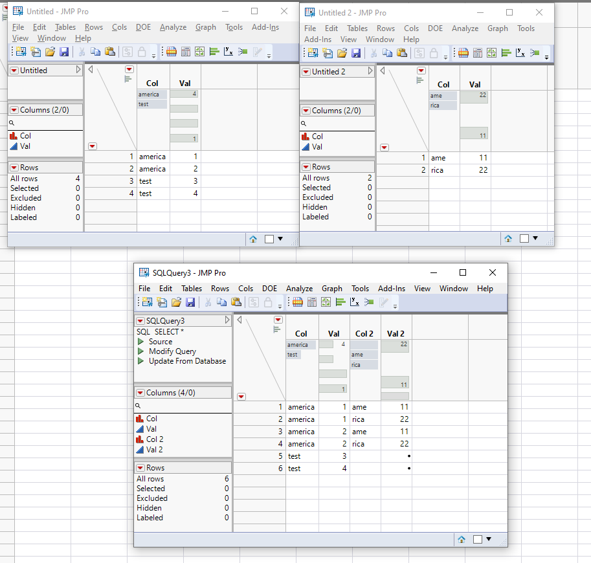Click the column search field in SQLQuery3
Screen dimensions: 591x563
183,406
